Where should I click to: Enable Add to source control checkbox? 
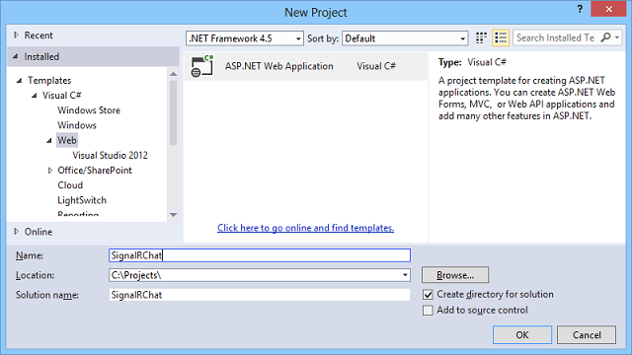[428, 311]
